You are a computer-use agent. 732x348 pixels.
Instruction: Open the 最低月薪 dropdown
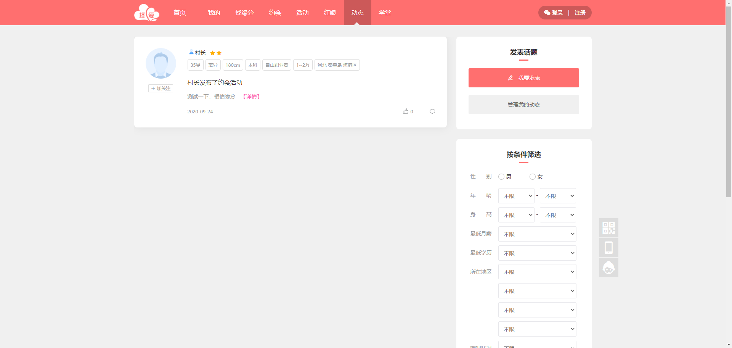[x=537, y=234]
